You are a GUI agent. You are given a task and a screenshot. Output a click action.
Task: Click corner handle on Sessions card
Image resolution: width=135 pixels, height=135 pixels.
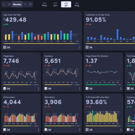[x=81, y=53]
